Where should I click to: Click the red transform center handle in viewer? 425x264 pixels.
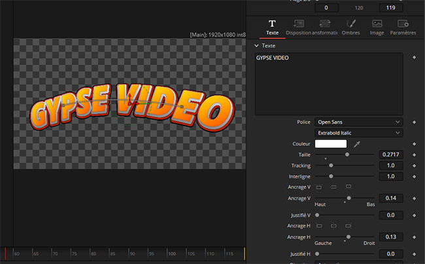coord(129,103)
